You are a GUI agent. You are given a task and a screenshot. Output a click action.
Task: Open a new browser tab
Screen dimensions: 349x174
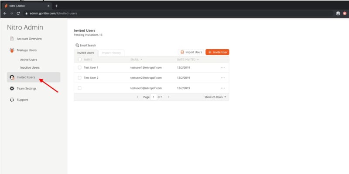pos(56,6)
